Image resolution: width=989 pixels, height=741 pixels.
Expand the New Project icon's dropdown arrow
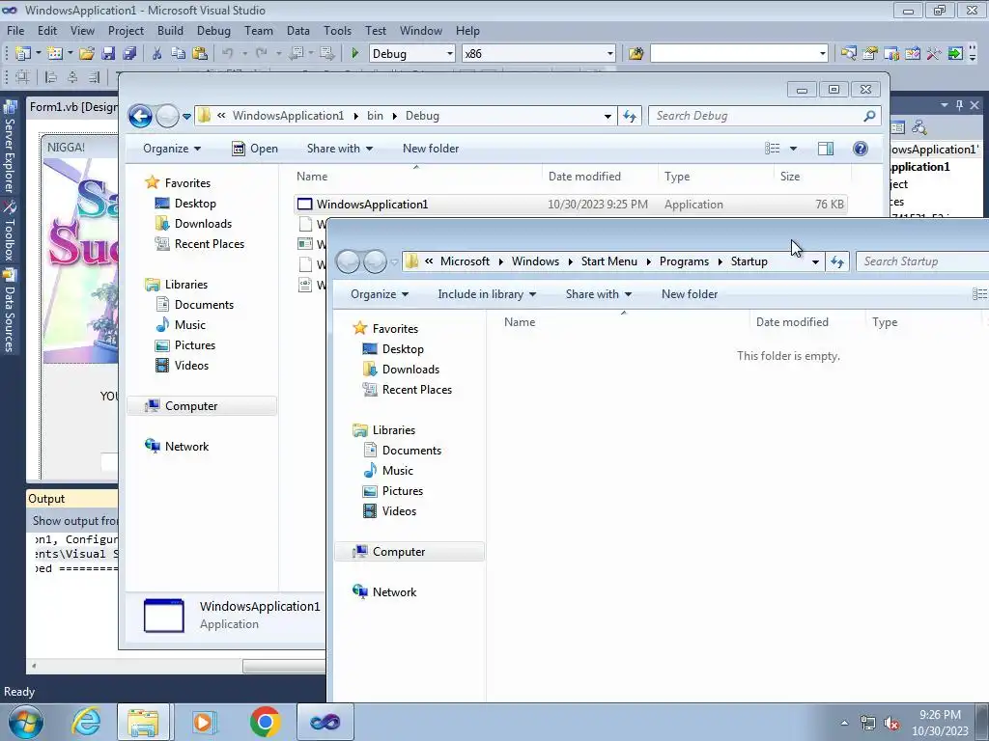38,54
